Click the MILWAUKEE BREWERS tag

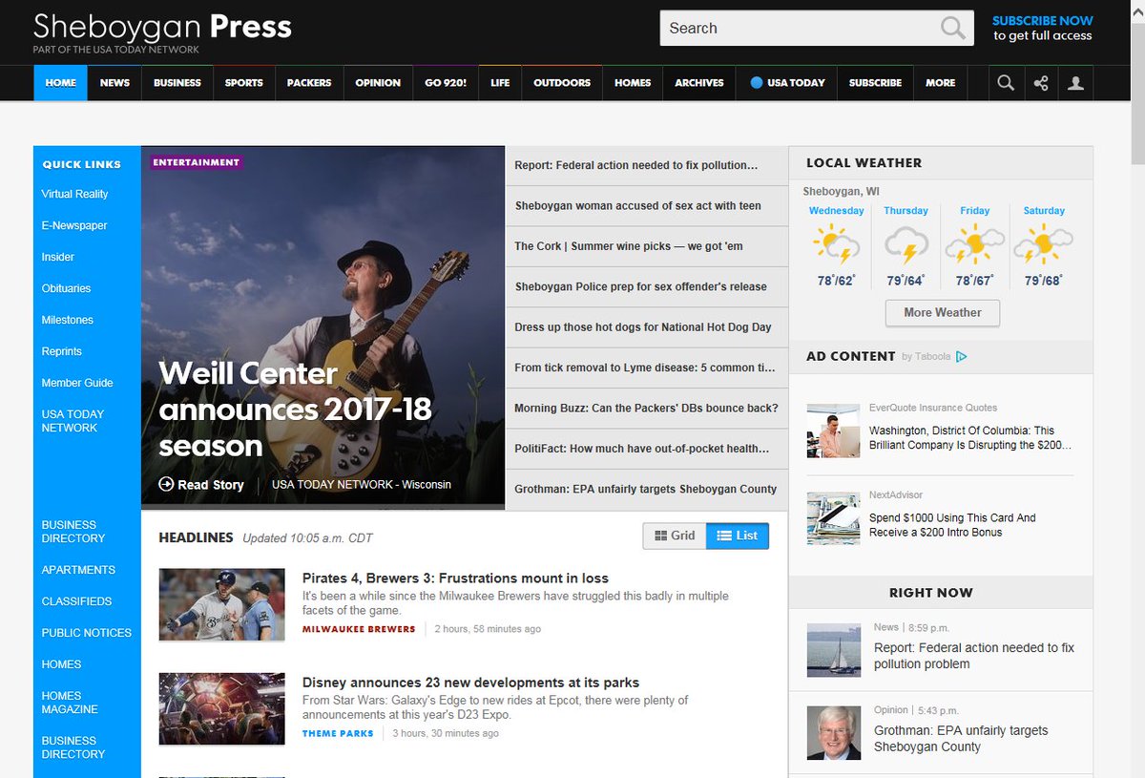[359, 629]
